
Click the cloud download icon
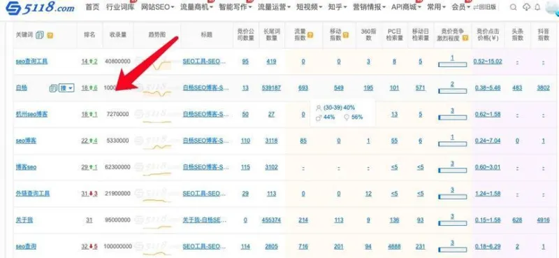(x=526, y=7)
